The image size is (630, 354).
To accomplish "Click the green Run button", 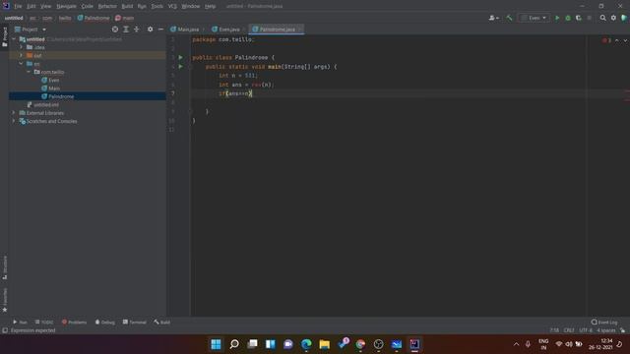I will click(557, 18).
